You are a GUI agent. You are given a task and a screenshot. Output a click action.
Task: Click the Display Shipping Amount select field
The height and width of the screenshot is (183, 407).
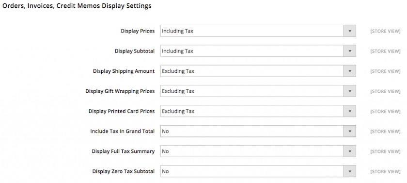258,71
